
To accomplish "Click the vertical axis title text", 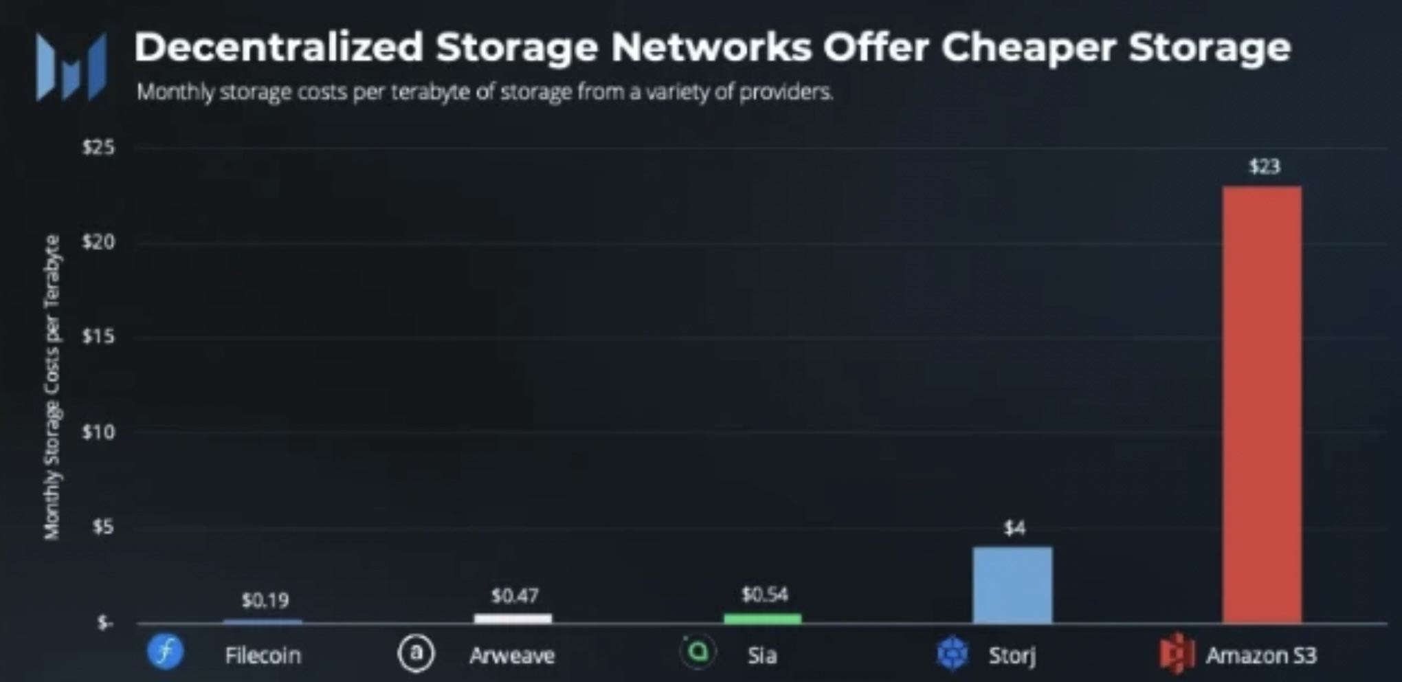I will pos(52,387).
